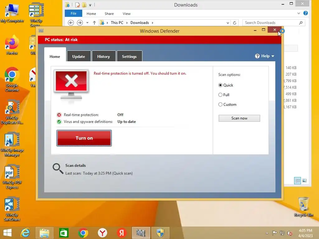Viewport: 319px width, 239px height.
Task: Open the Recycle Bin
Action: (x=303, y=207)
